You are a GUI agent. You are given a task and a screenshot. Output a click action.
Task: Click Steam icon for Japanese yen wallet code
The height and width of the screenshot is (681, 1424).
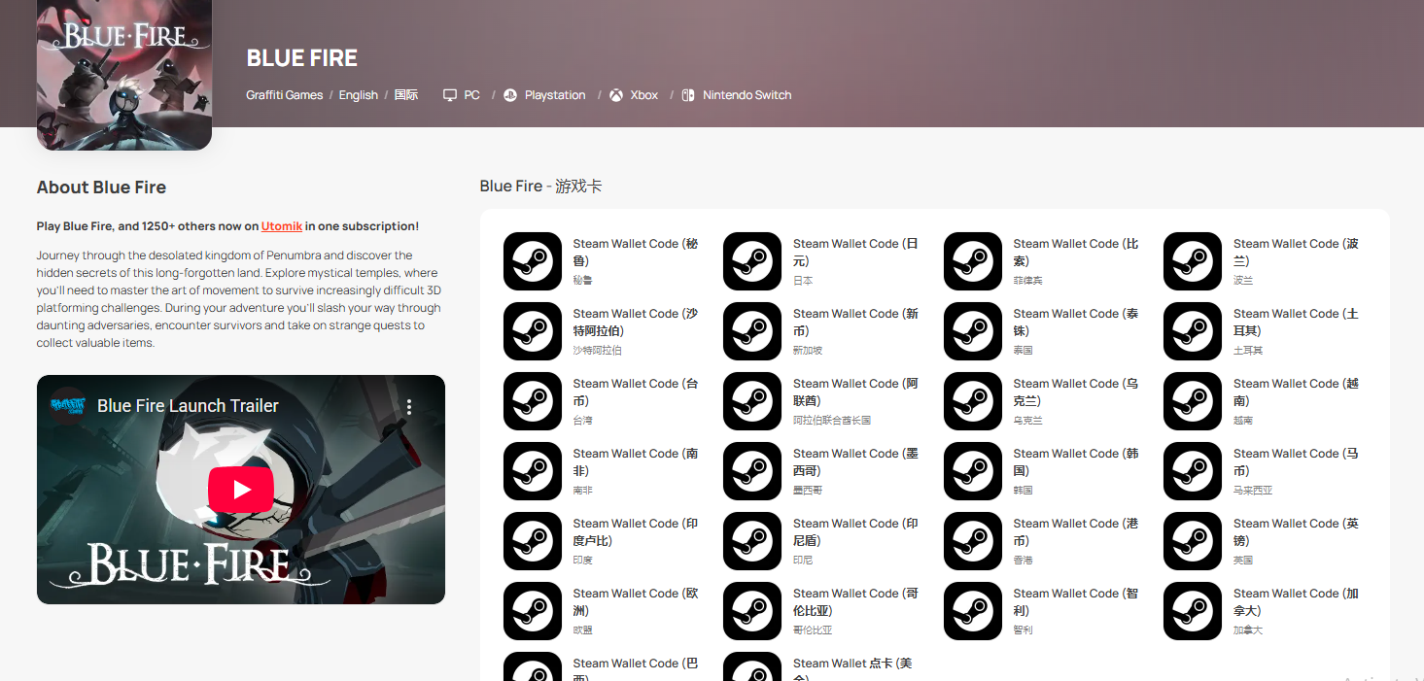point(752,261)
